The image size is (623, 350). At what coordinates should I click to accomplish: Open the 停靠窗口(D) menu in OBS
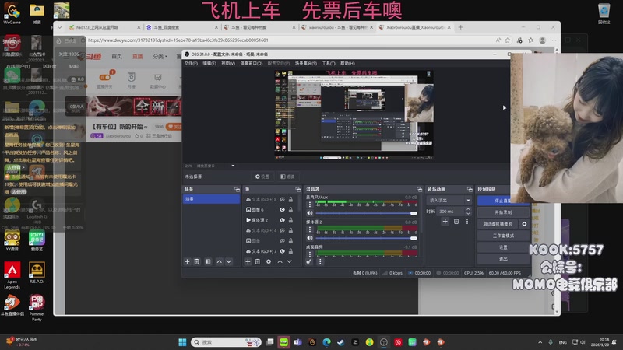click(x=251, y=64)
